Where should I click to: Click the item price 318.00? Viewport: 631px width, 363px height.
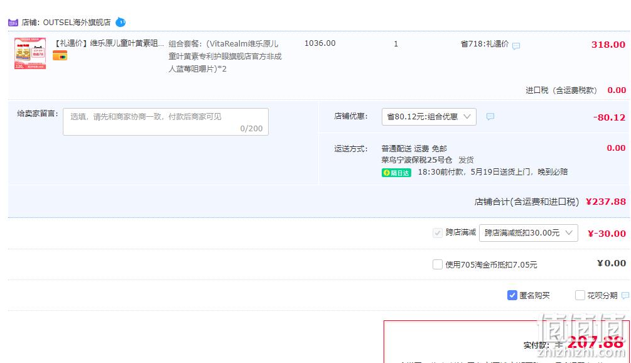(x=608, y=45)
